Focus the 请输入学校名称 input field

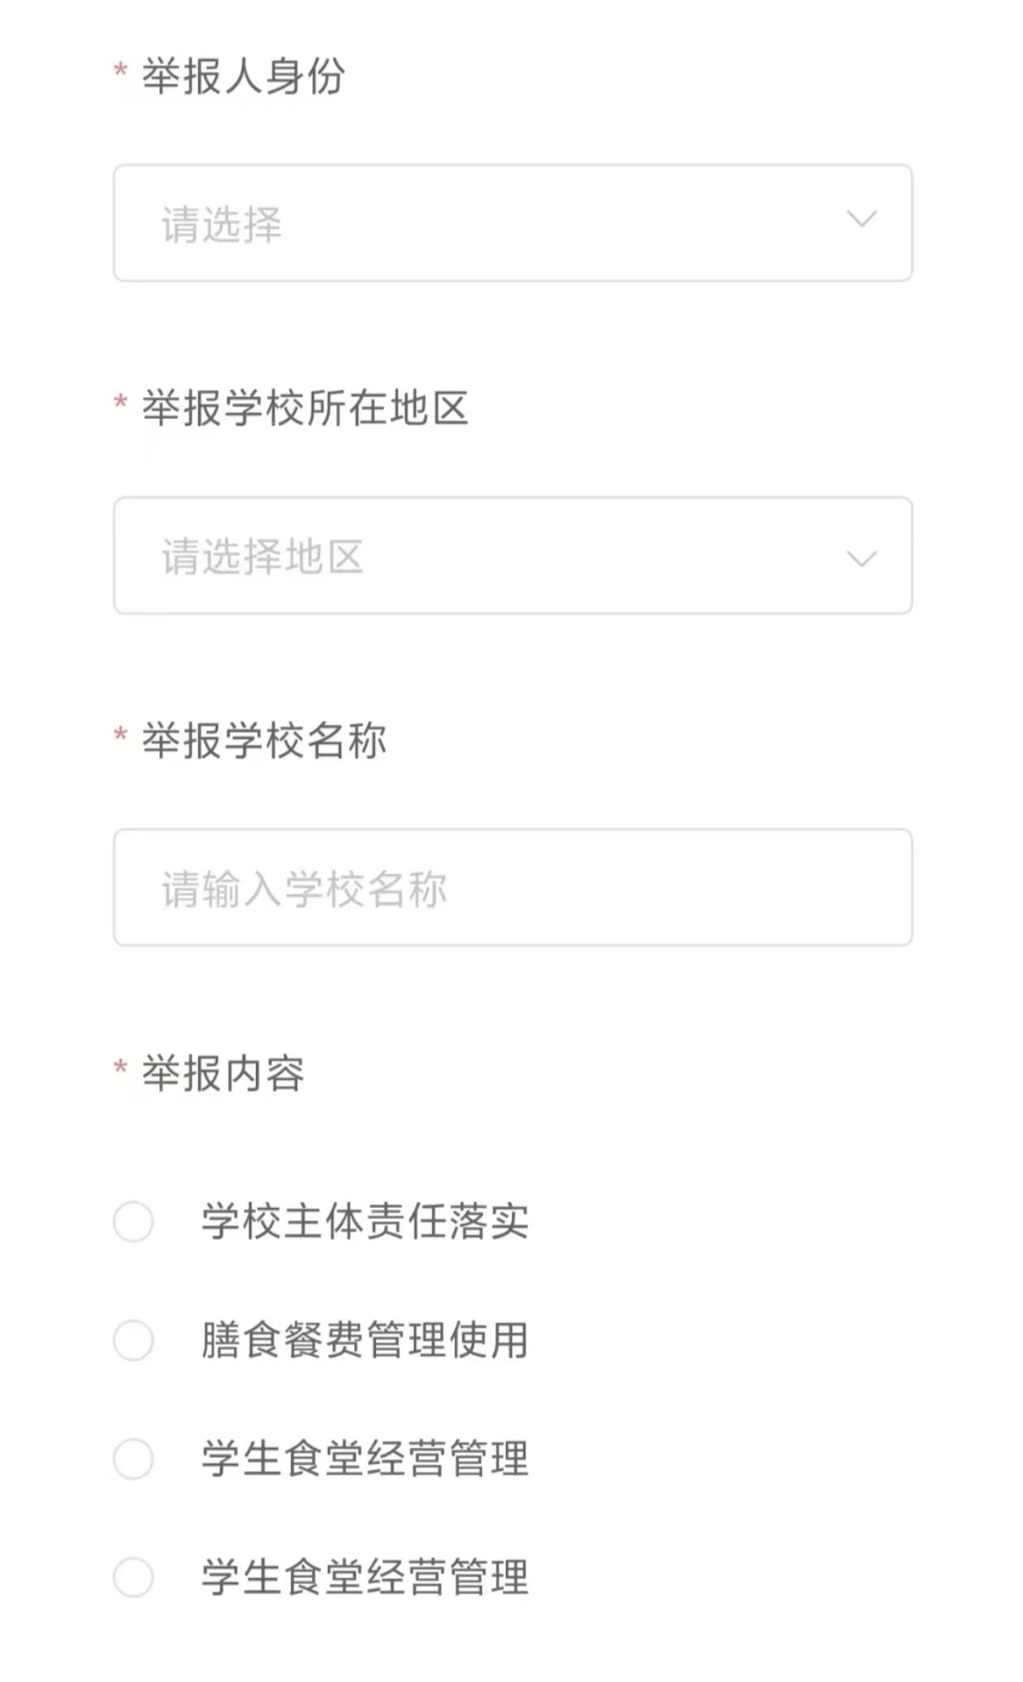[x=511, y=888]
